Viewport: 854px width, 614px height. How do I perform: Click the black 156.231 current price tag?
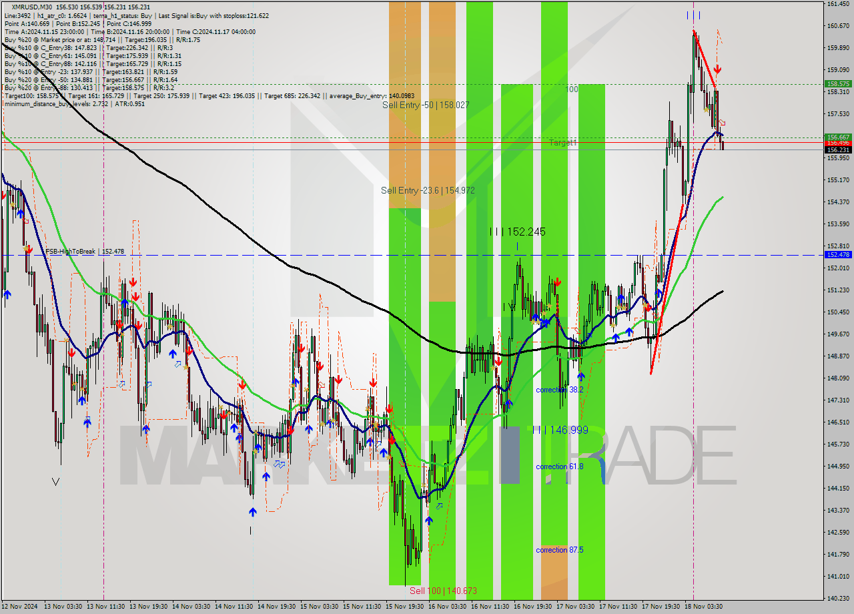(838, 150)
